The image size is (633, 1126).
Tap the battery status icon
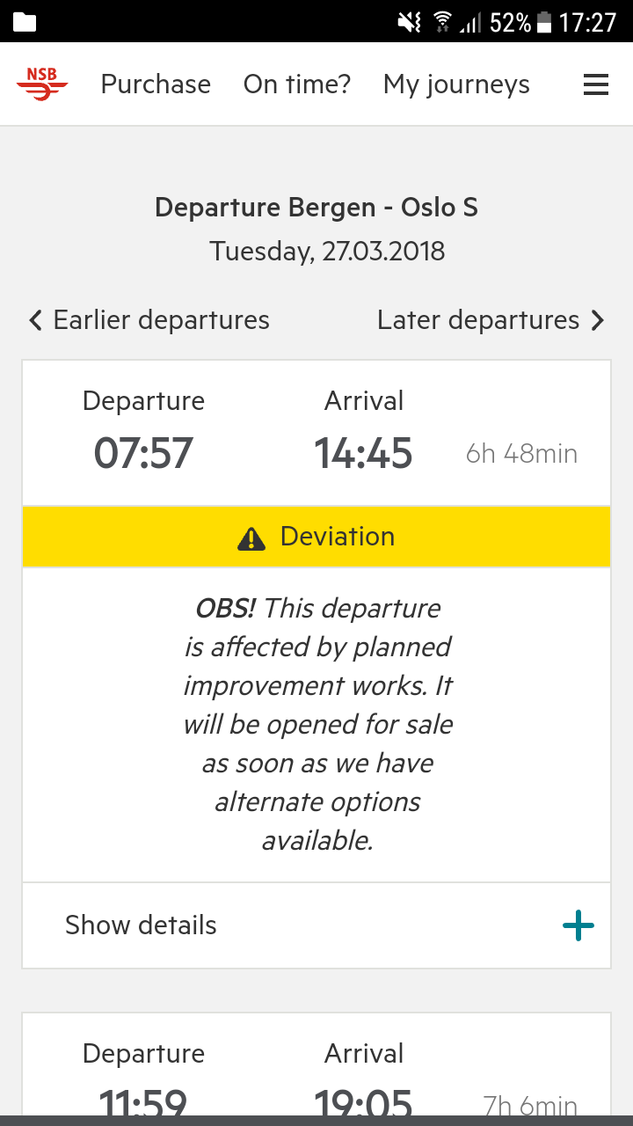(544, 22)
